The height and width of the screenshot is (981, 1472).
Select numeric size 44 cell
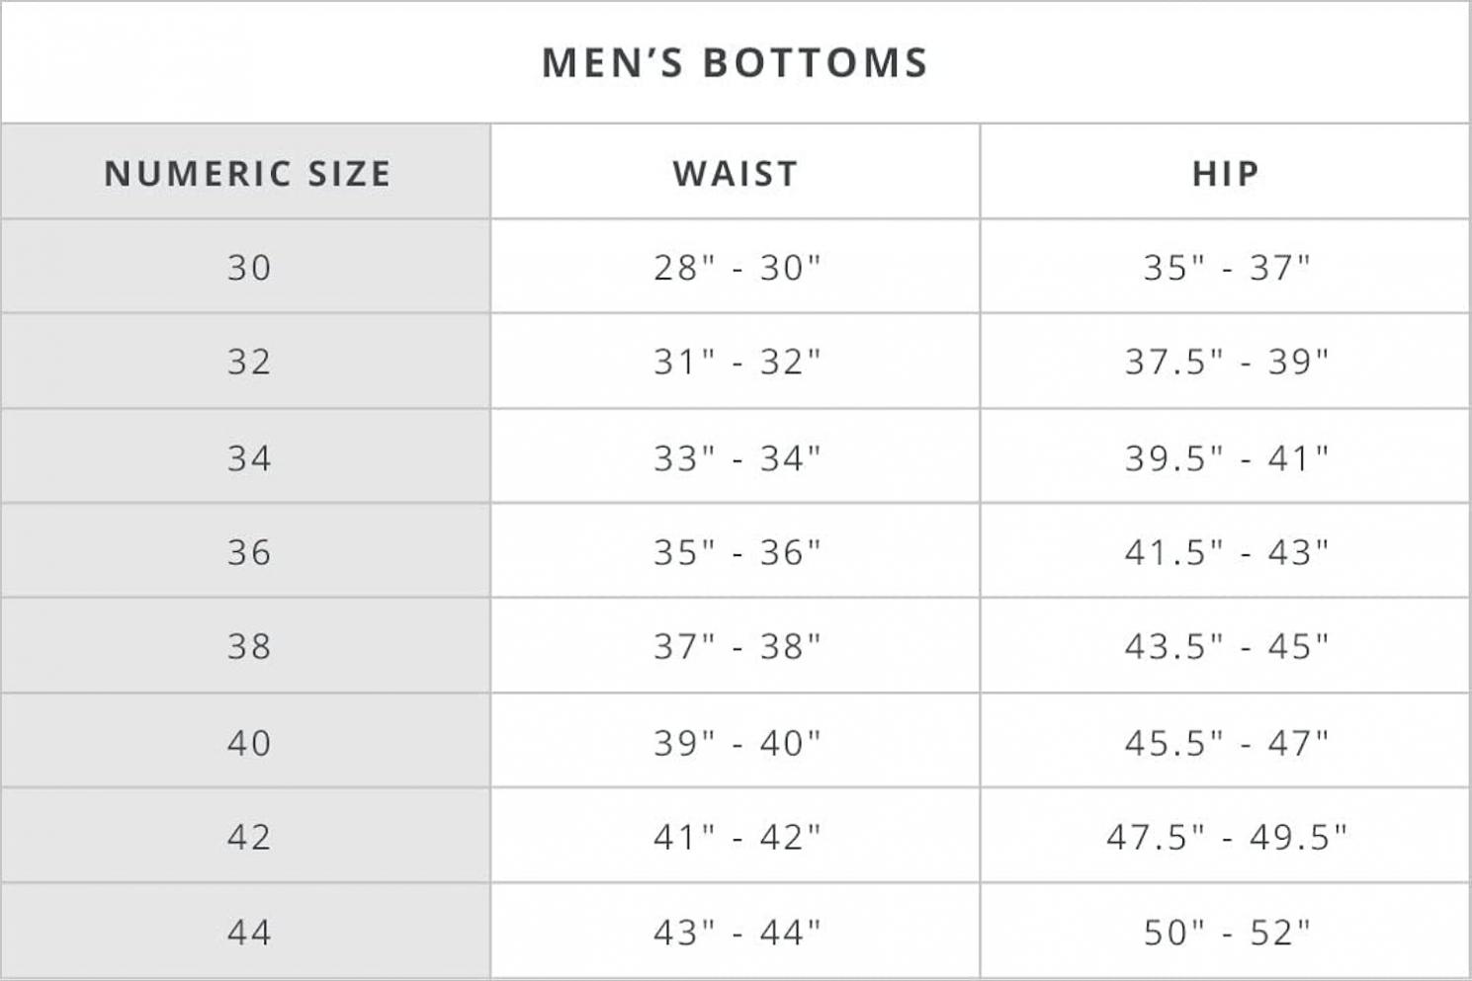248,932
